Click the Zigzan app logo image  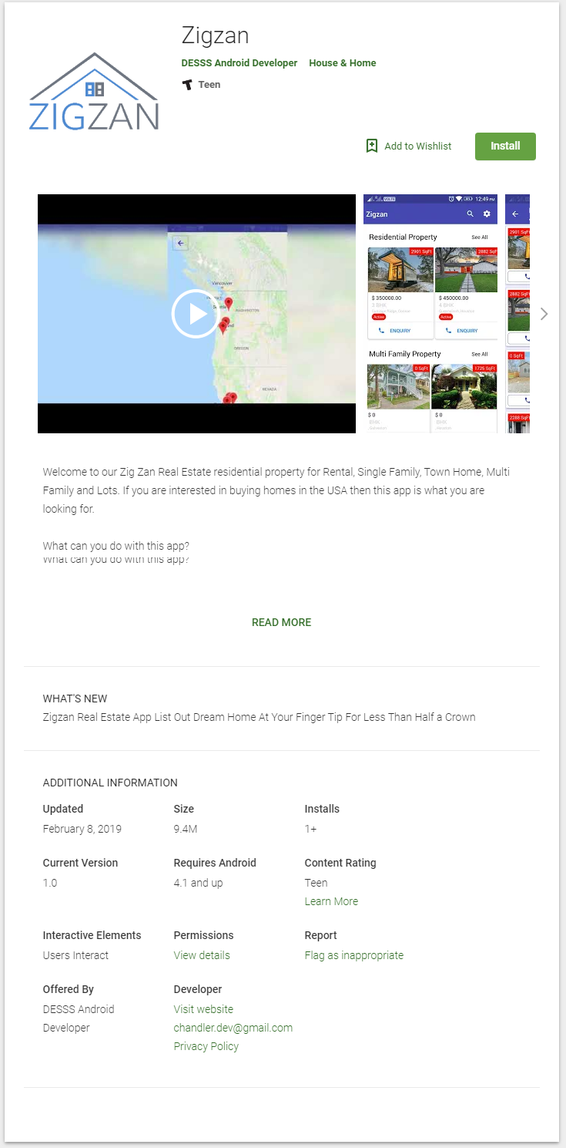94,92
